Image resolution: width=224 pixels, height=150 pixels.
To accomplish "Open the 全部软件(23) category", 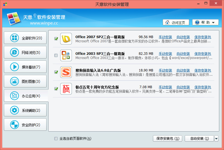I will pos(25,38).
